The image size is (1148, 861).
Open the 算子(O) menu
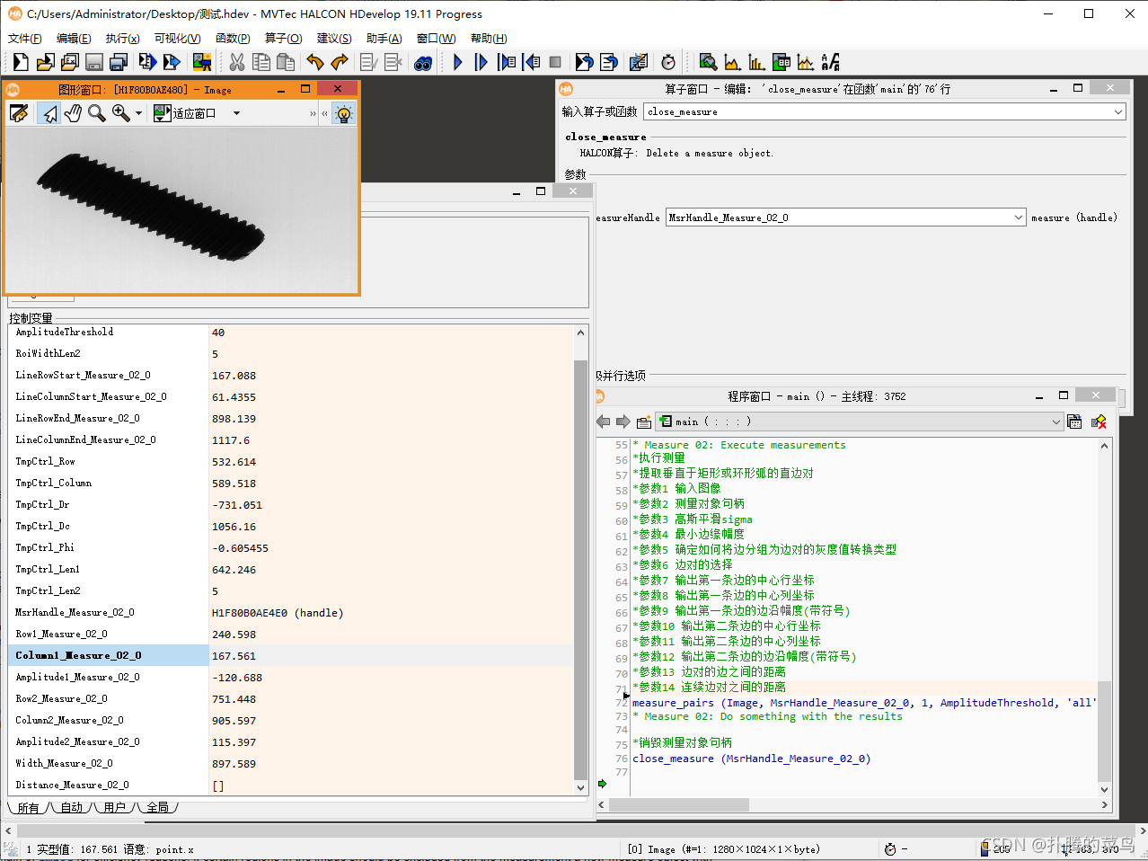283,39
